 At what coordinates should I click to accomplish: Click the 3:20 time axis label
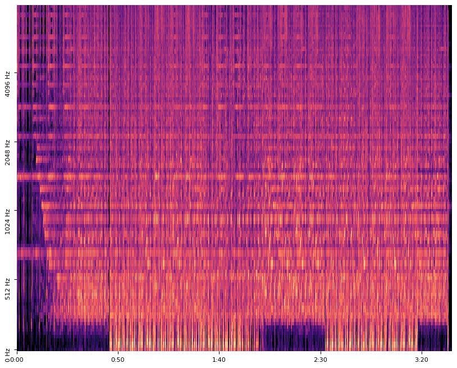(x=422, y=360)
